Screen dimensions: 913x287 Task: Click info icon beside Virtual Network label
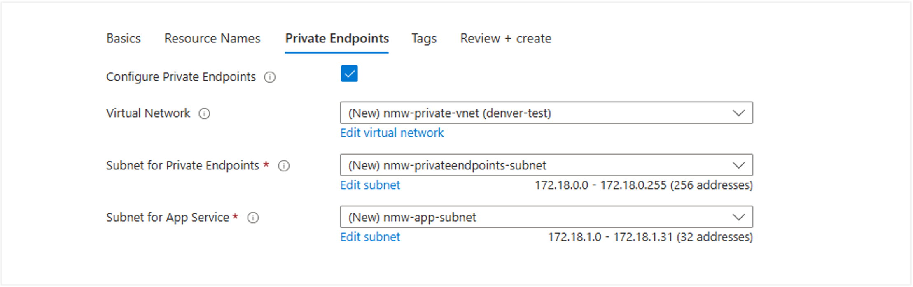pos(204,113)
